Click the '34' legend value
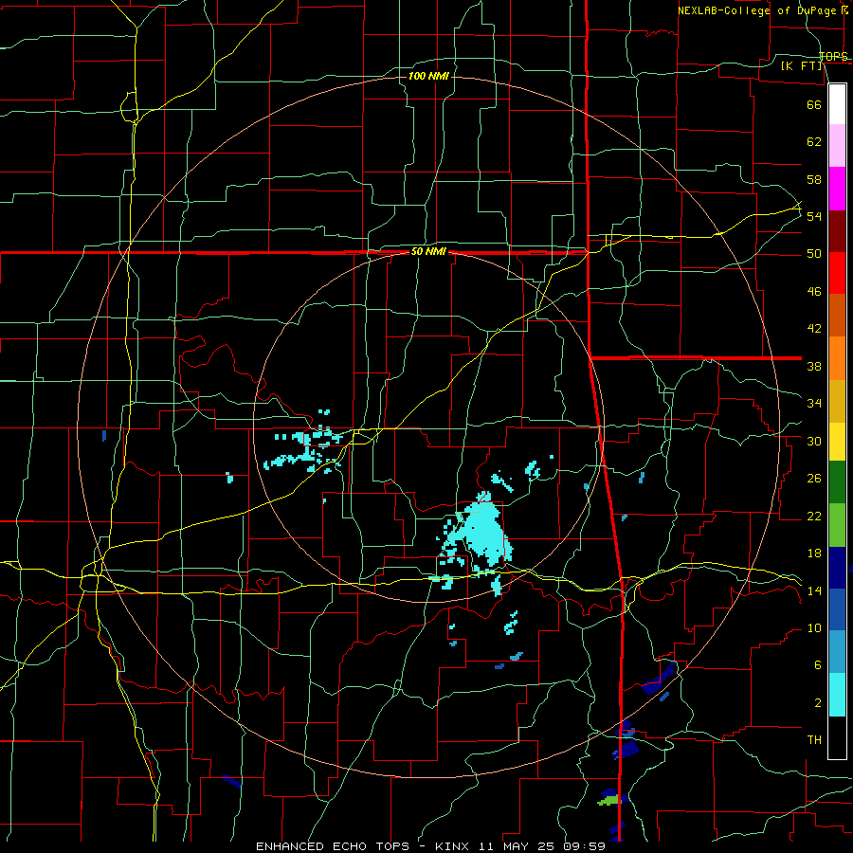This screenshot has height=853, width=853. 814,404
